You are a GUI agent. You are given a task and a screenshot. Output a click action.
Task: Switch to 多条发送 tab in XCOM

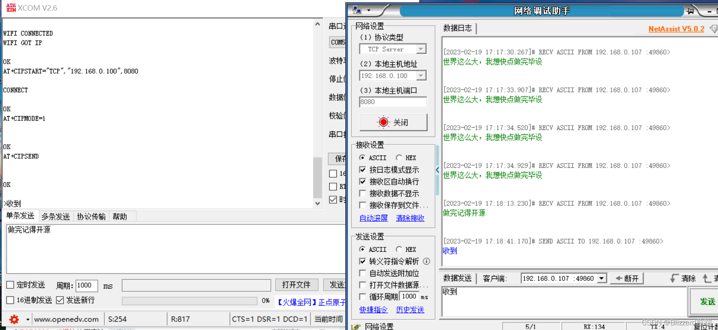[56, 217]
